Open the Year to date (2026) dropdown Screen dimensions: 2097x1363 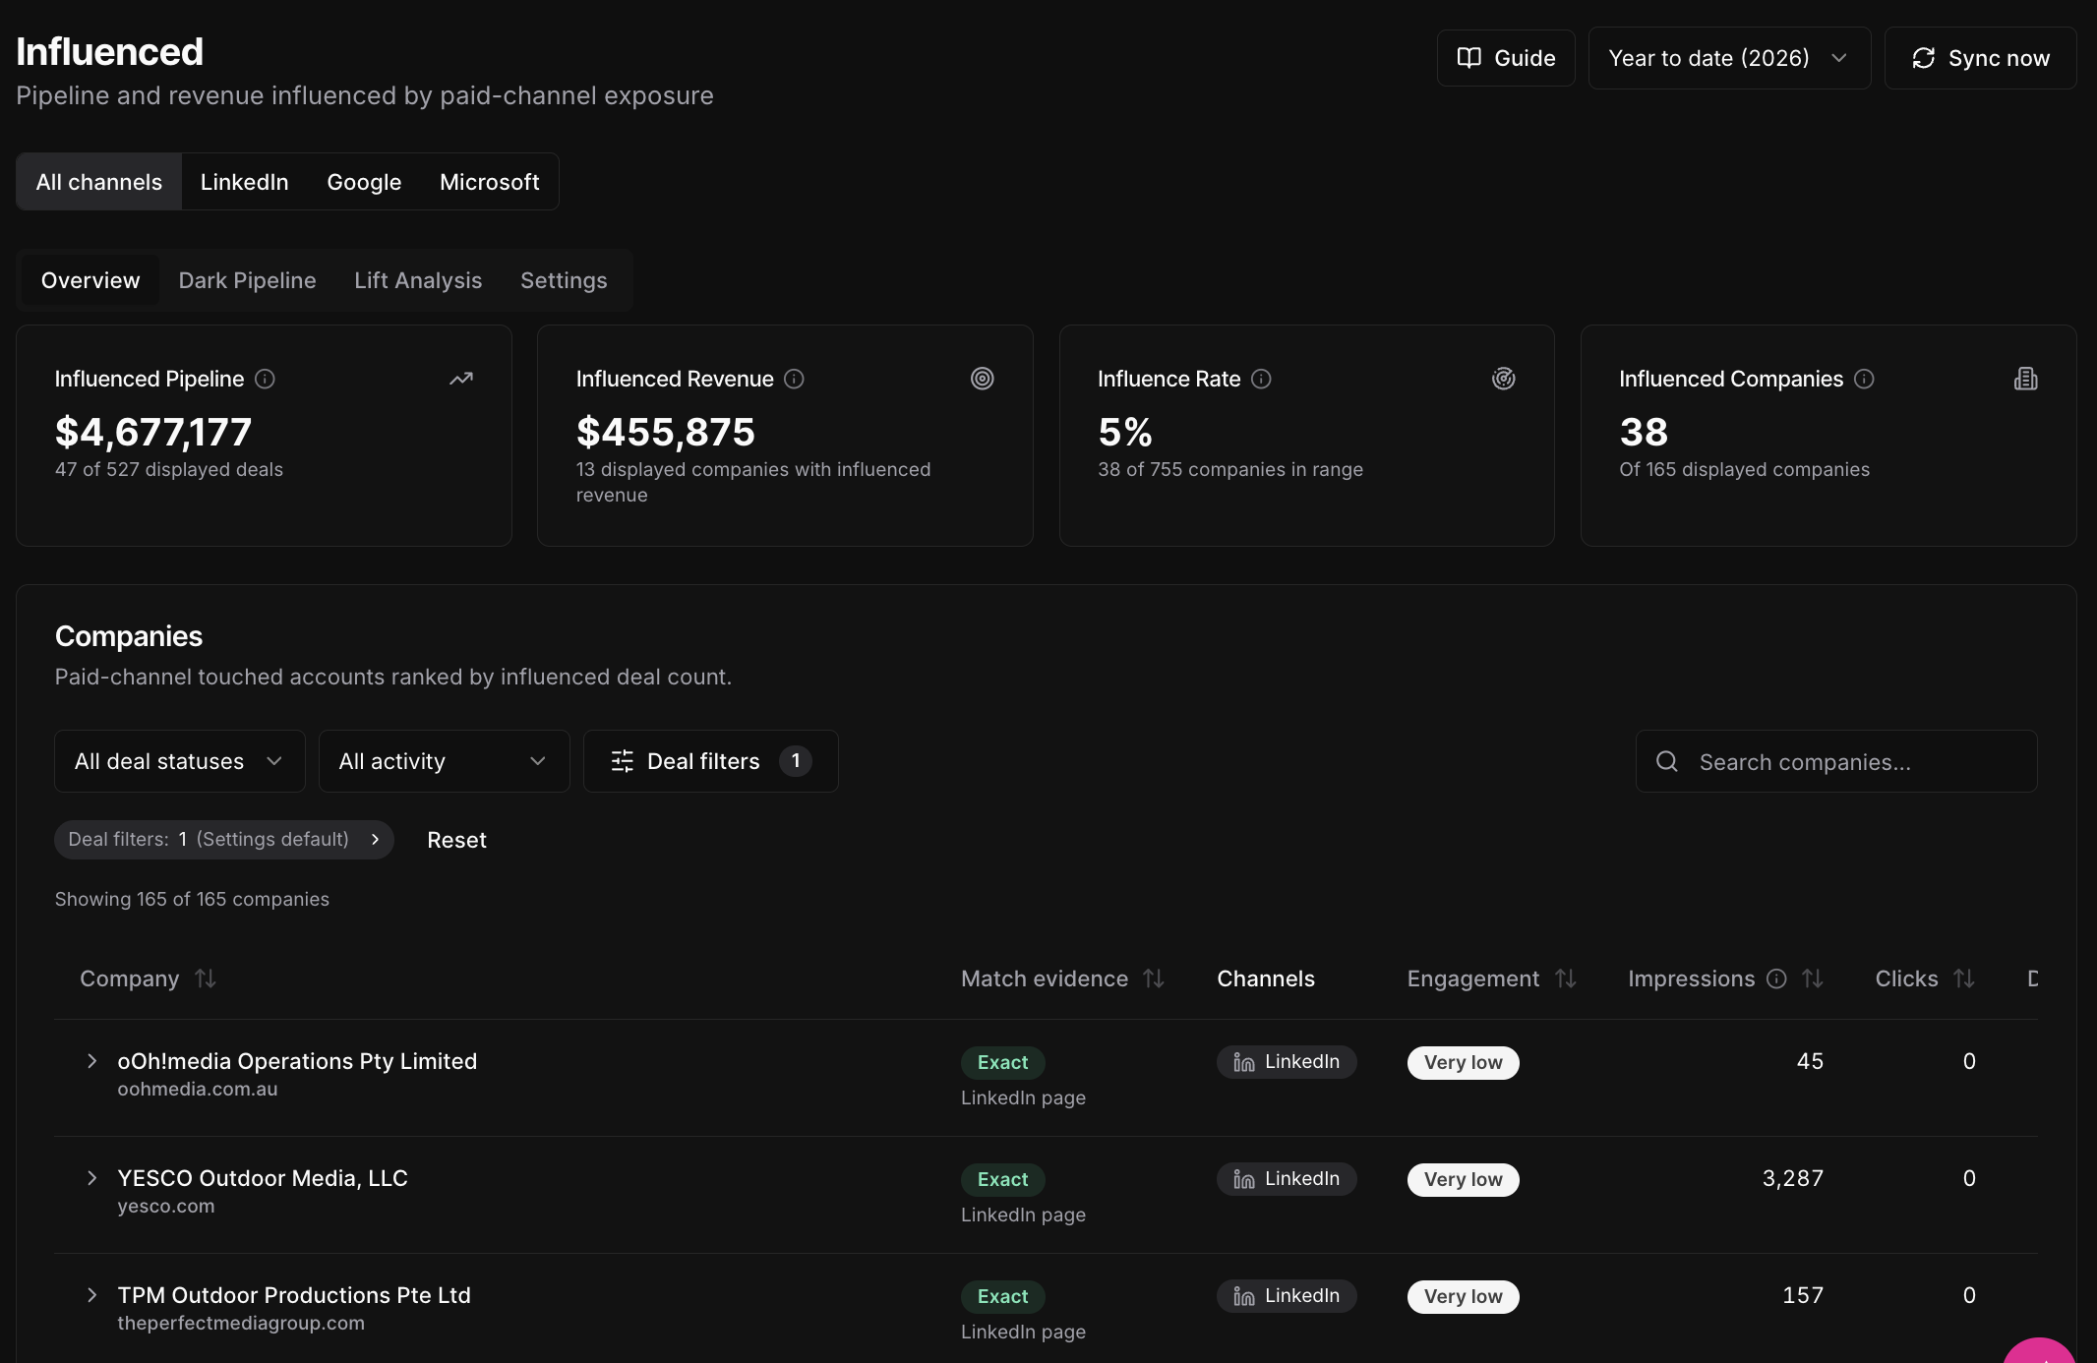(x=1729, y=58)
